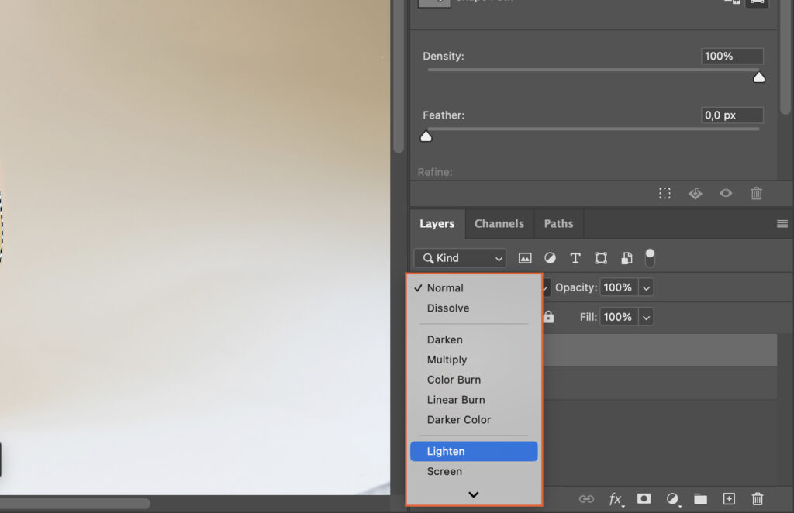Add a new adjustment layer
This screenshot has height=513, width=794.
pos(672,499)
